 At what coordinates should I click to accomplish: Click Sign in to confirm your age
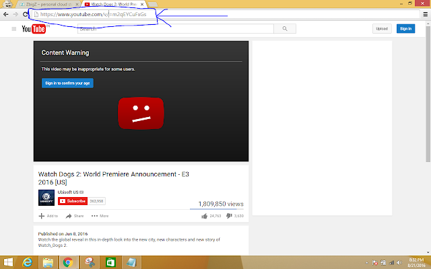(67, 83)
